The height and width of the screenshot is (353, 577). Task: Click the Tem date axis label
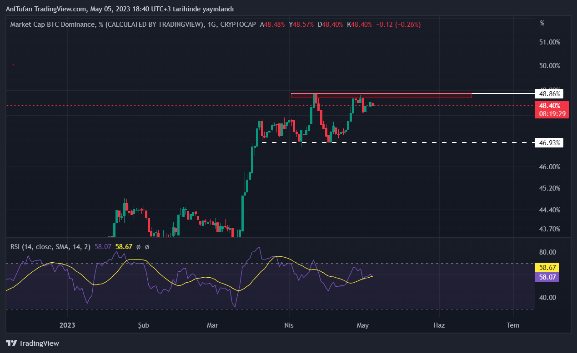click(x=513, y=325)
